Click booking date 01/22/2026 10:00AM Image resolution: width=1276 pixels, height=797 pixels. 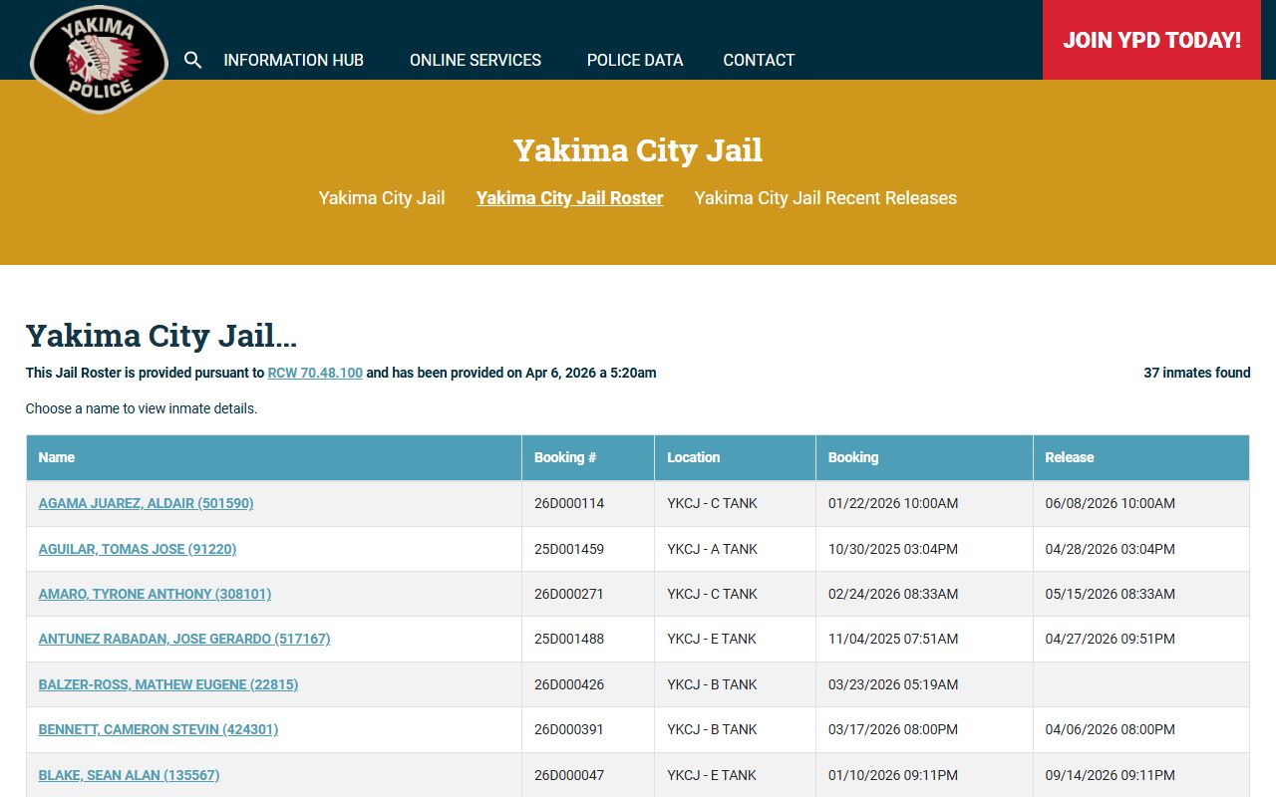(893, 503)
